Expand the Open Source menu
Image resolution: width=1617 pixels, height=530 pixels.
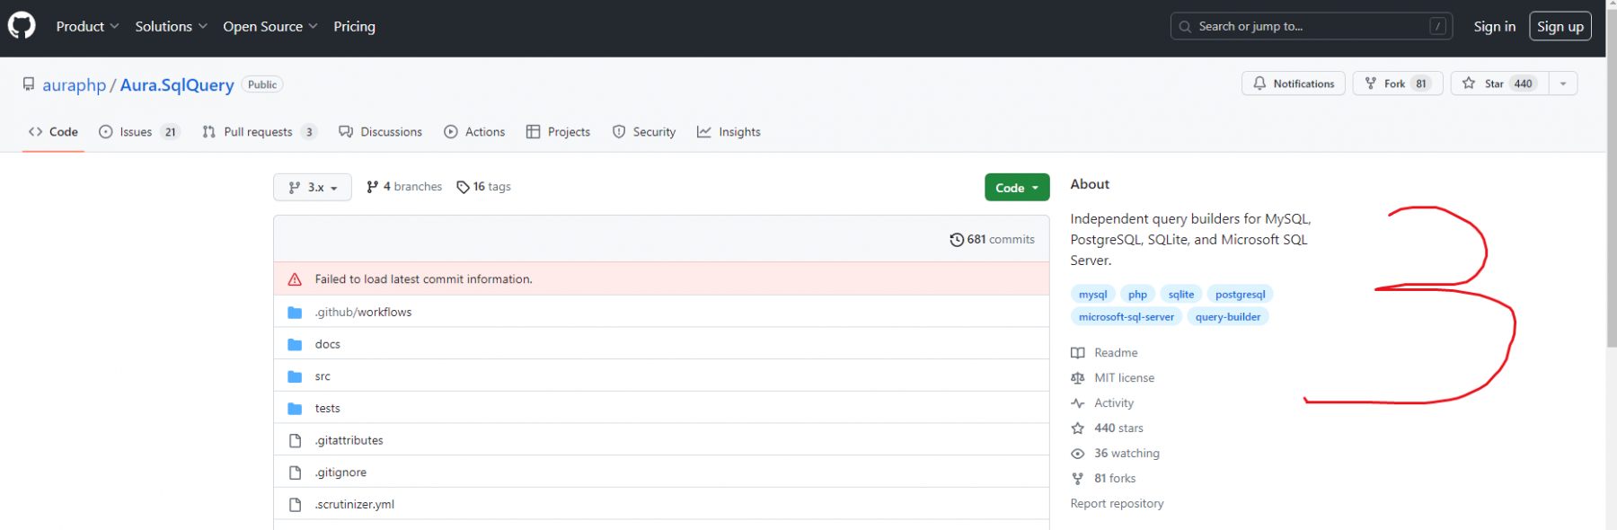pos(269,27)
